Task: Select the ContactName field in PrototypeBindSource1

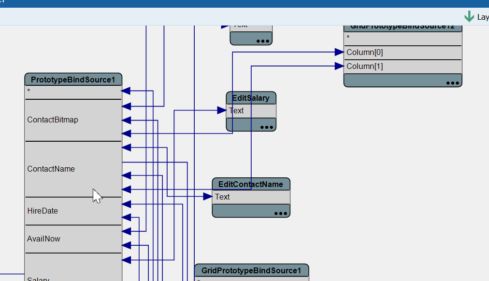Action: (51, 169)
